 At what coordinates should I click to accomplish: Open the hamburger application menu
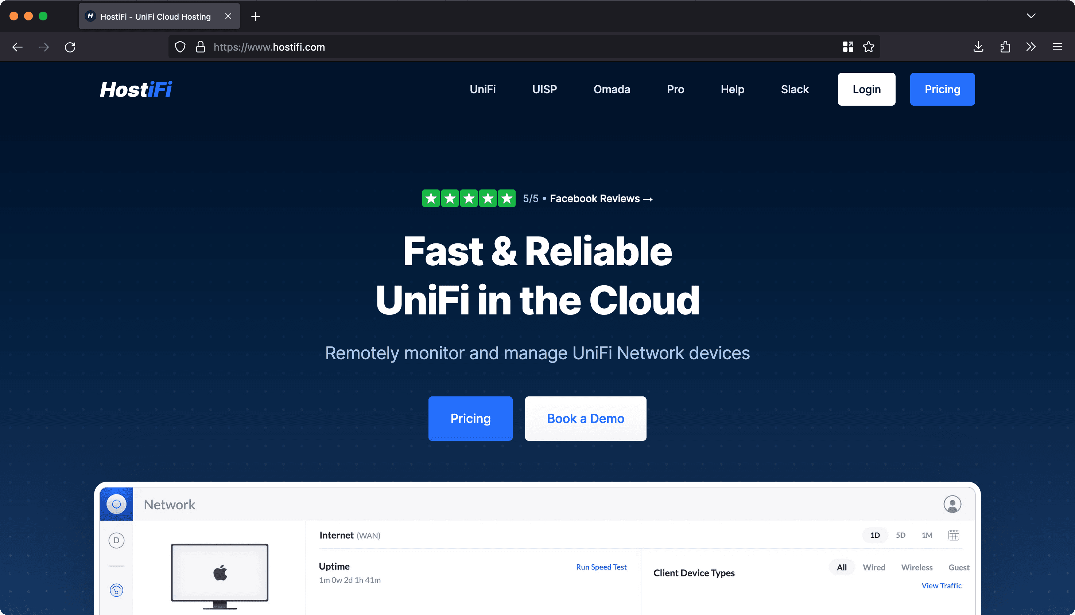tap(1057, 47)
